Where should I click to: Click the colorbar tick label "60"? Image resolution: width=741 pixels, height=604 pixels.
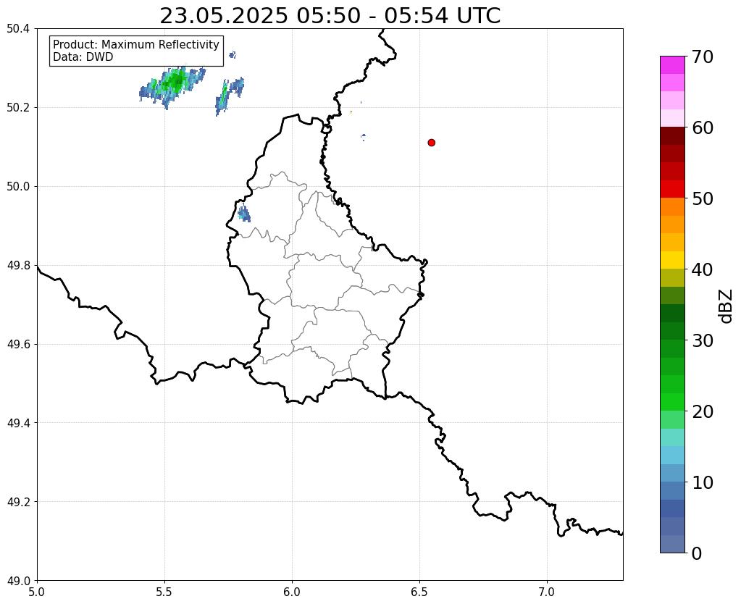(703, 127)
